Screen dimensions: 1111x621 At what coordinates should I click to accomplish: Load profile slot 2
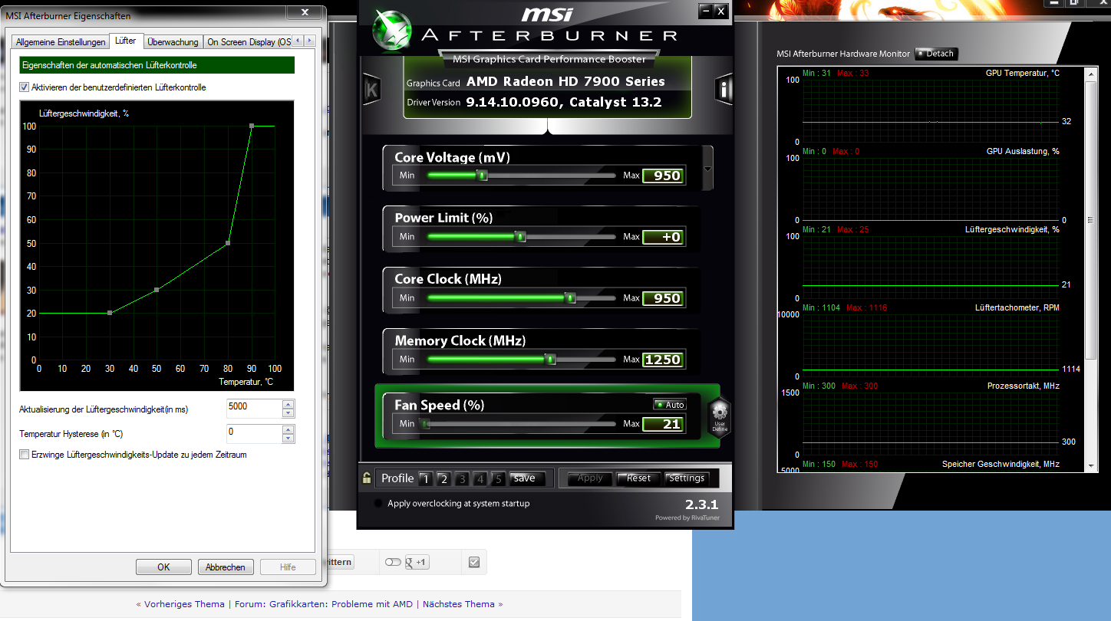(x=443, y=478)
